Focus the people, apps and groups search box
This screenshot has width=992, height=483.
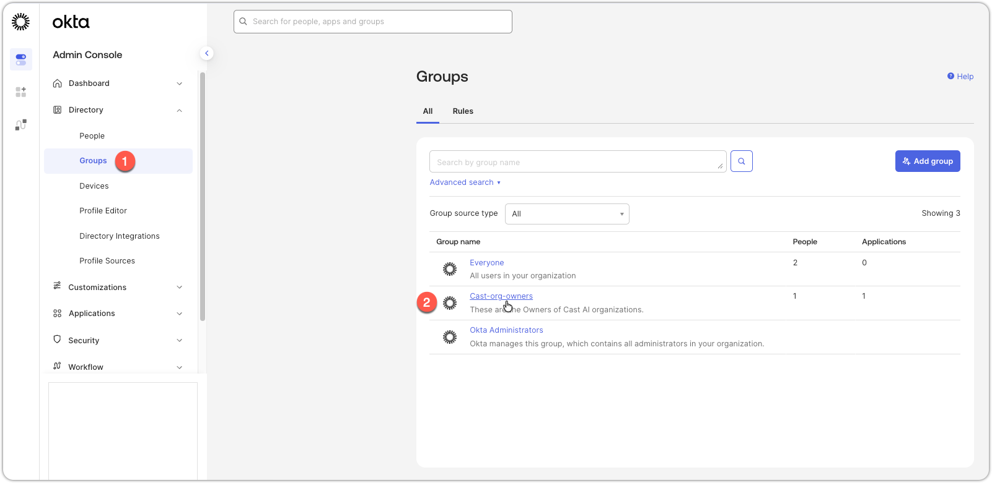coord(373,22)
